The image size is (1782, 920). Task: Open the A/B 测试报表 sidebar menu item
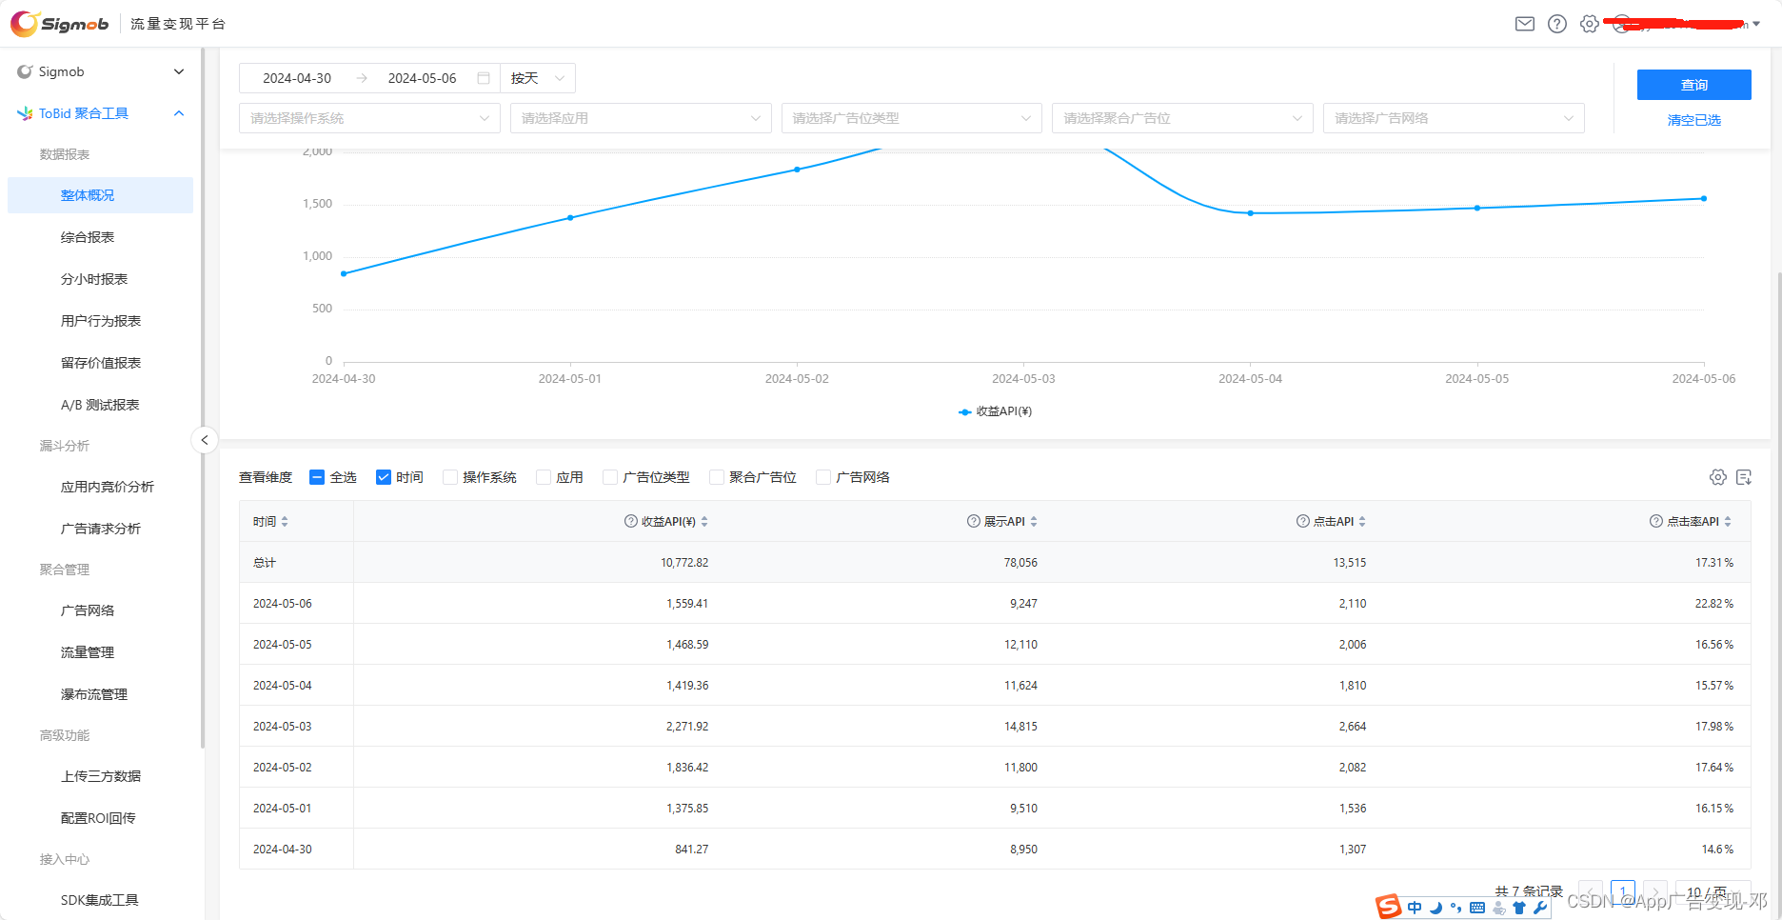pyautogui.click(x=100, y=405)
